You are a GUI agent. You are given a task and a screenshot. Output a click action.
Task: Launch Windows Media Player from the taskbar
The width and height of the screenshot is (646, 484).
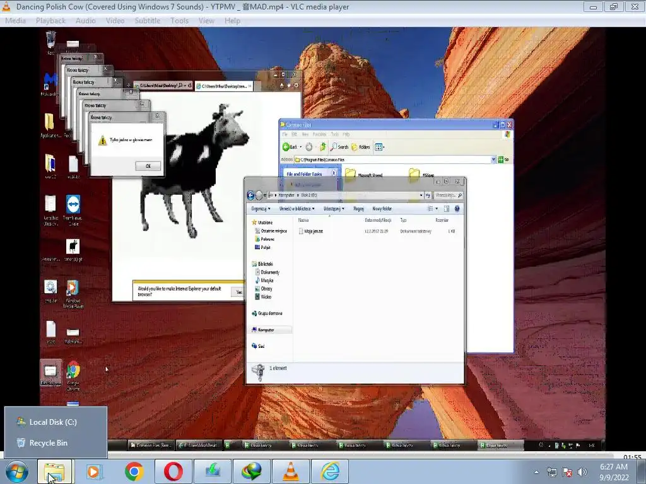(94, 471)
